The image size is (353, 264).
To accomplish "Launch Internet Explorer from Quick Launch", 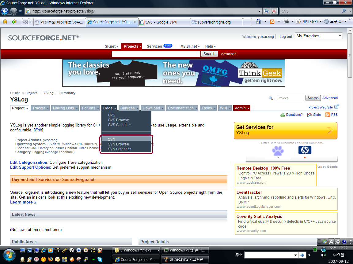I will [x=44, y=250].
